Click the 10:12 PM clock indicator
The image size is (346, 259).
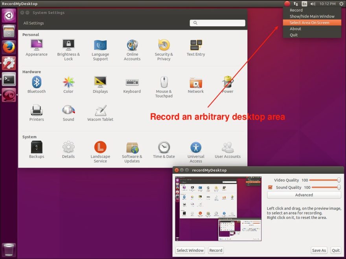pyautogui.click(x=328, y=4)
